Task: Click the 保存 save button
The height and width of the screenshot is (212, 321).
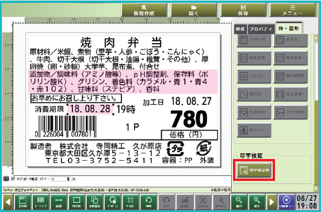Action: coord(243,10)
